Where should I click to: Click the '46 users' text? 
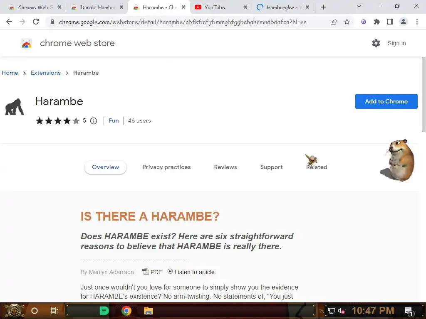(139, 121)
